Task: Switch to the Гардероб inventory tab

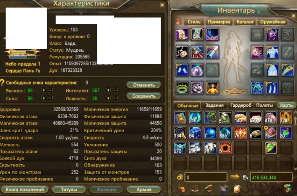Action: (241, 105)
